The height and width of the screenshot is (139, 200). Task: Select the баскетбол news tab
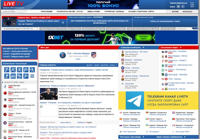tap(105, 65)
